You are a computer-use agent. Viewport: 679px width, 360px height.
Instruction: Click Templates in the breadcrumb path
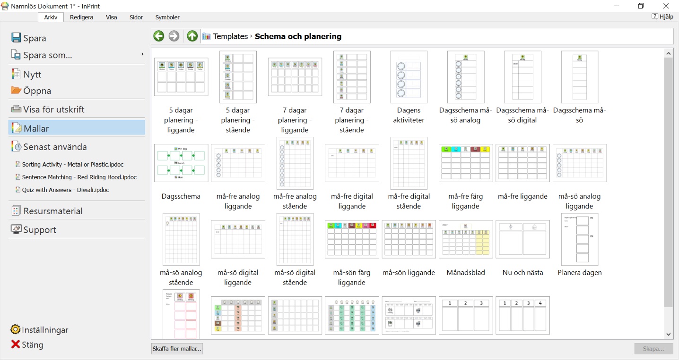pyautogui.click(x=230, y=36)
